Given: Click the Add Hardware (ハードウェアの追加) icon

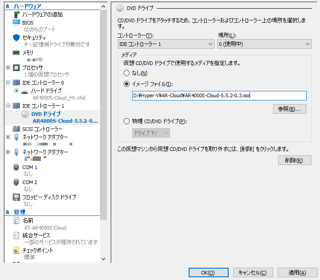Looking at the screenshot, I should point(16,15).
